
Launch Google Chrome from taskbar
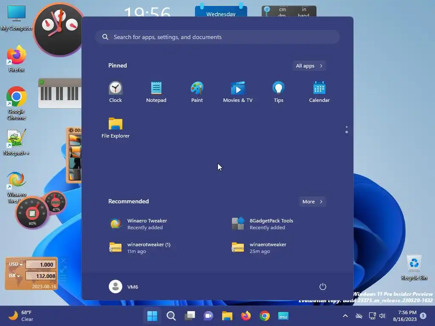[265, 316]
